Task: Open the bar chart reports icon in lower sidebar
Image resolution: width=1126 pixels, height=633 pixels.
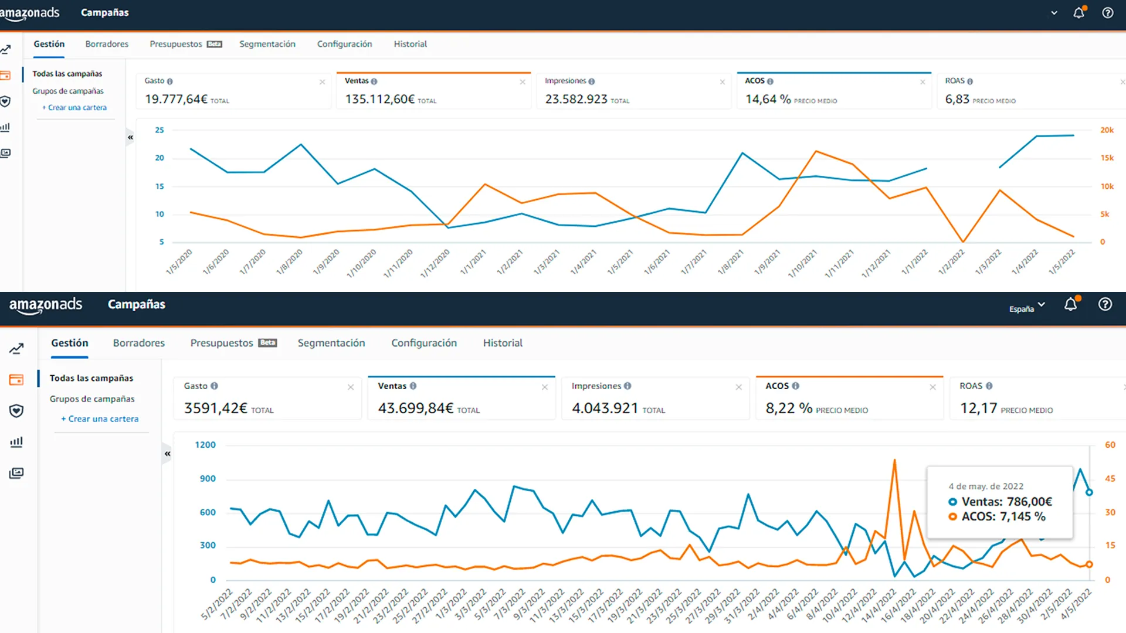Action: (16, 442)
